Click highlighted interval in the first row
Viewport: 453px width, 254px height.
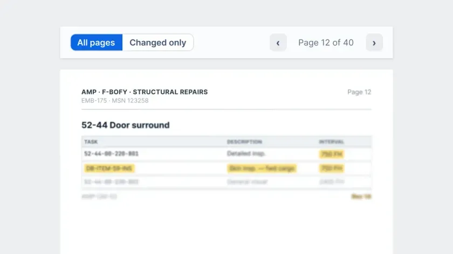tap(332, 154)
